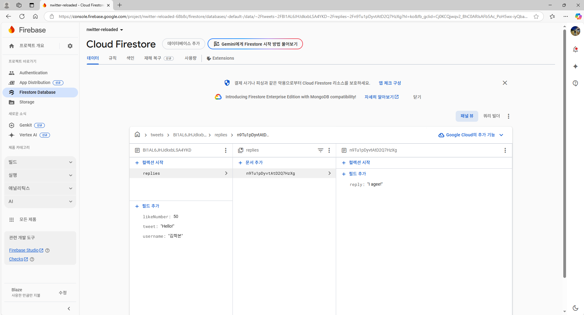This screenshot has width=584, height=315.
Task: Click 수정 to modify Blaze plan
Action: (63, 292)
